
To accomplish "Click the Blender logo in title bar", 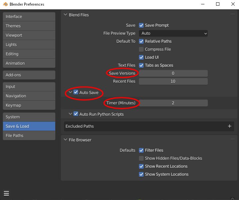I will pyautogui.click(x=5, y=4).
